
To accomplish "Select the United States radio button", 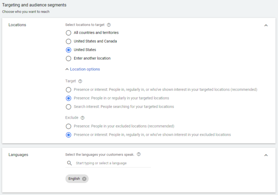I will [68, 50].
